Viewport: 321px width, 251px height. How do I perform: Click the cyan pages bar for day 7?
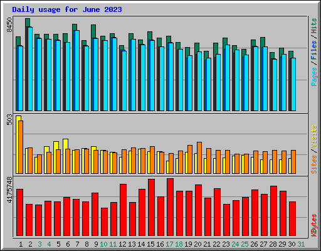pos(77,71)
